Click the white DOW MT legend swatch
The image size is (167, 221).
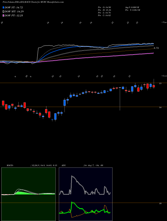point(3,12)
